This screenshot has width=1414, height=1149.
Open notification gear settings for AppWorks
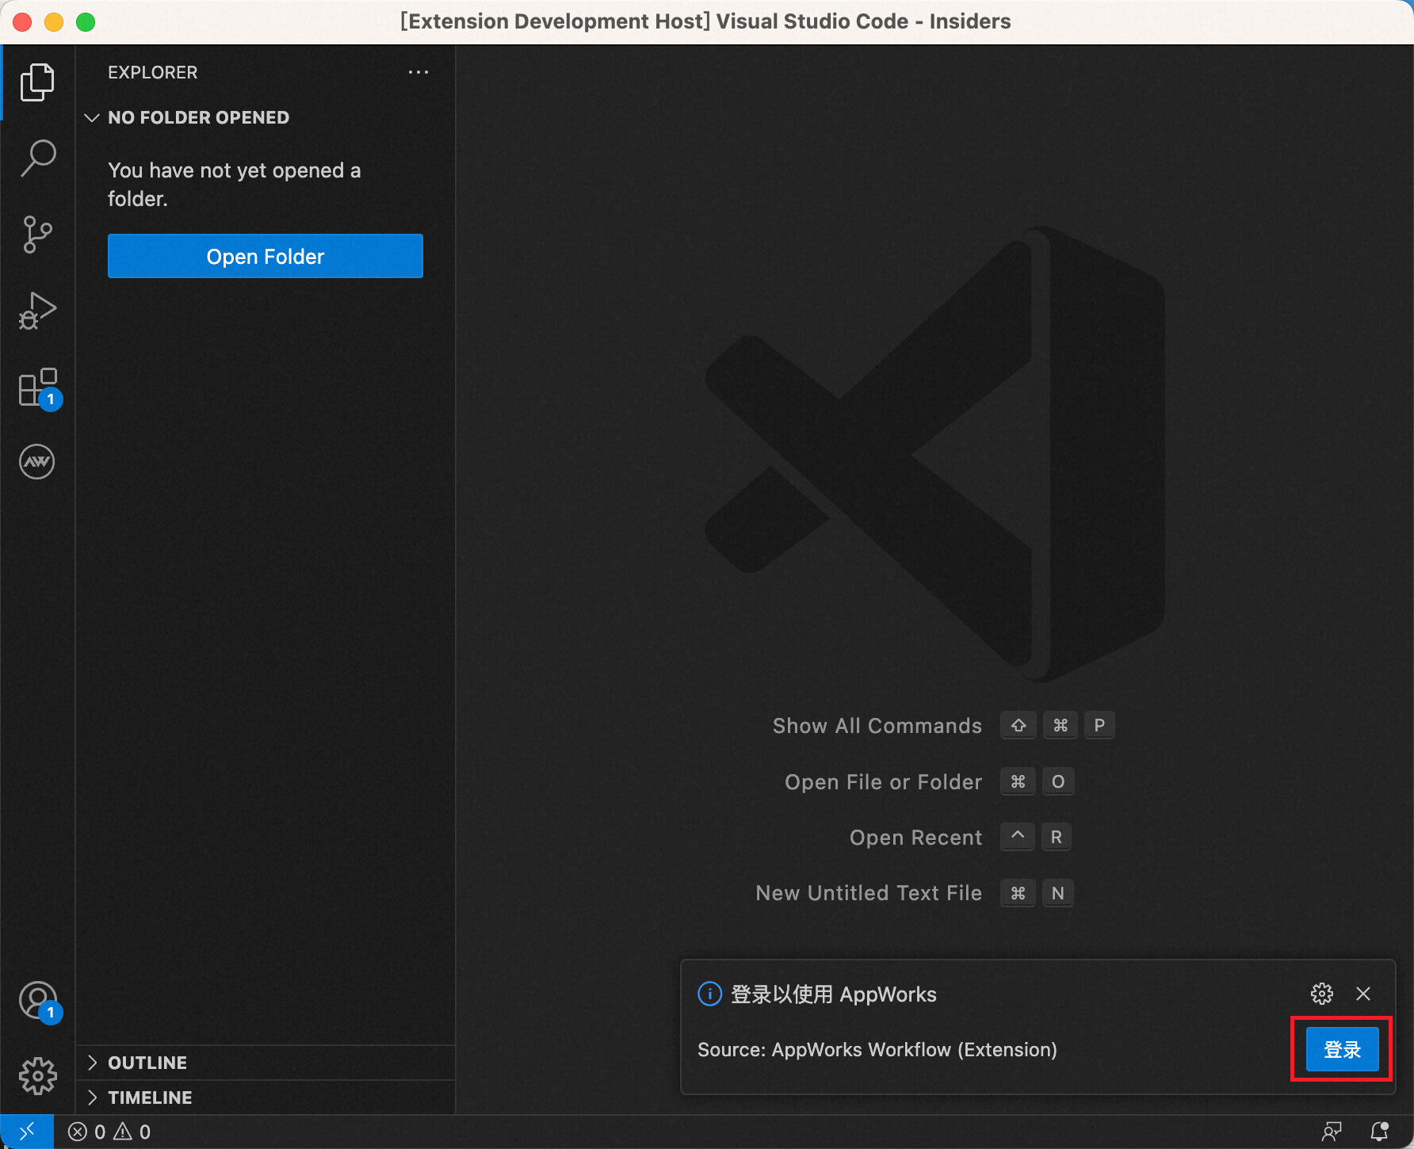(1322, 994)
